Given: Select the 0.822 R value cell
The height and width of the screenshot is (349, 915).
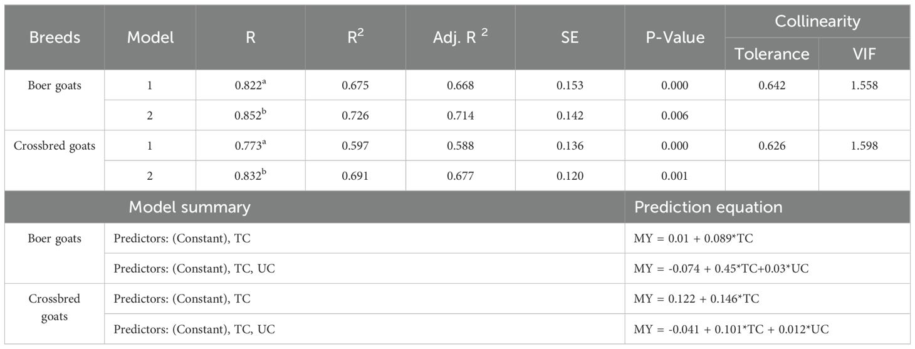Looking at the screenshot, I should (250, 85).
